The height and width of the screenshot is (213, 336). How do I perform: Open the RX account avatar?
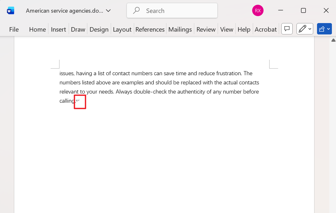(258, 10)
